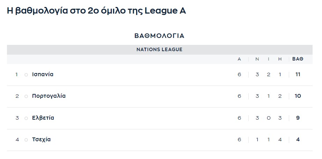Screen dimensions: 322x159
Task: Open the Ισπανία team link
Action: point(43,74)
